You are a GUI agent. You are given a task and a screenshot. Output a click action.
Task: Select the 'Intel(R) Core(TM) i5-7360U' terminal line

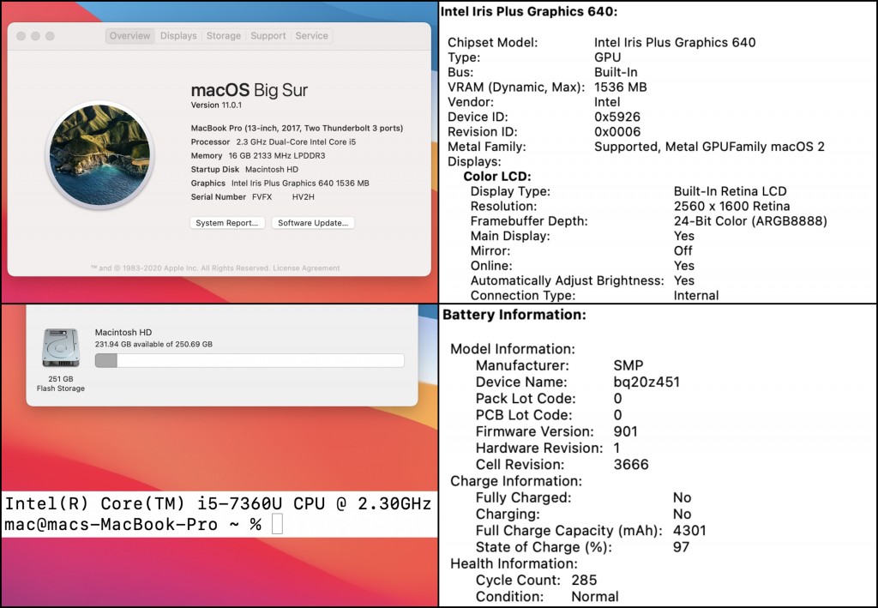[219, 503]
